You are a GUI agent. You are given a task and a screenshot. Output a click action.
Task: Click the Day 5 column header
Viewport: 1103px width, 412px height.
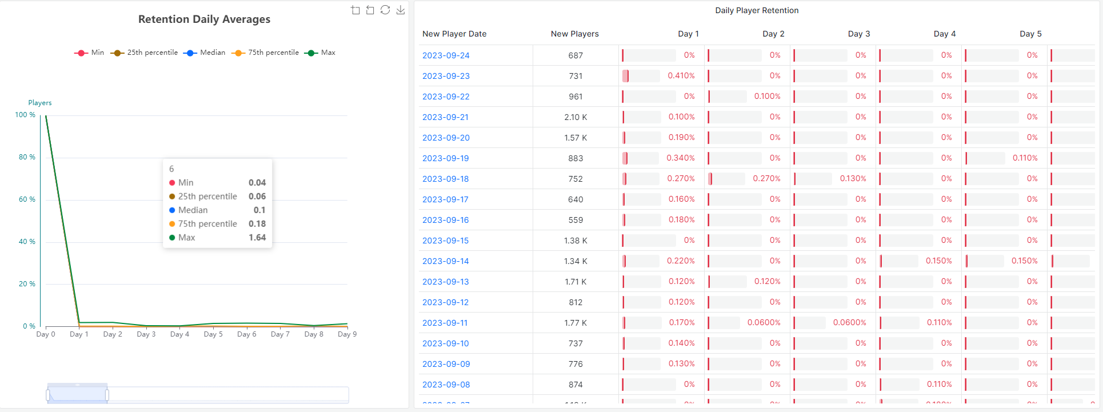pos(1030,34)
